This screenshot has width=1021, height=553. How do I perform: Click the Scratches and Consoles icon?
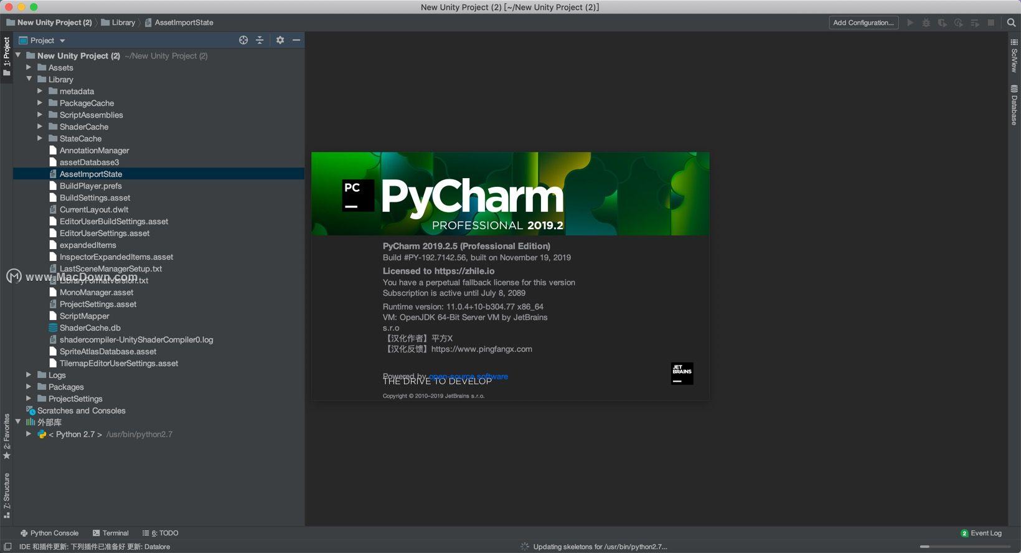click(31, 410)
